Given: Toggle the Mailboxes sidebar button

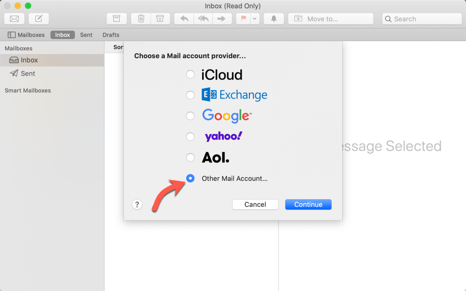Looking at the screenshot, I should pyautogui.click(x=26, y=35).
